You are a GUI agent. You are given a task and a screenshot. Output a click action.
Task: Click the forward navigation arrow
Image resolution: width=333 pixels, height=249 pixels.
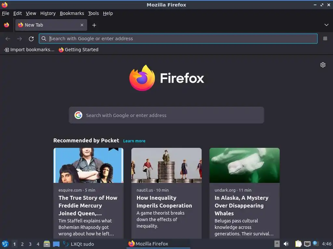(x=19, y=39)
